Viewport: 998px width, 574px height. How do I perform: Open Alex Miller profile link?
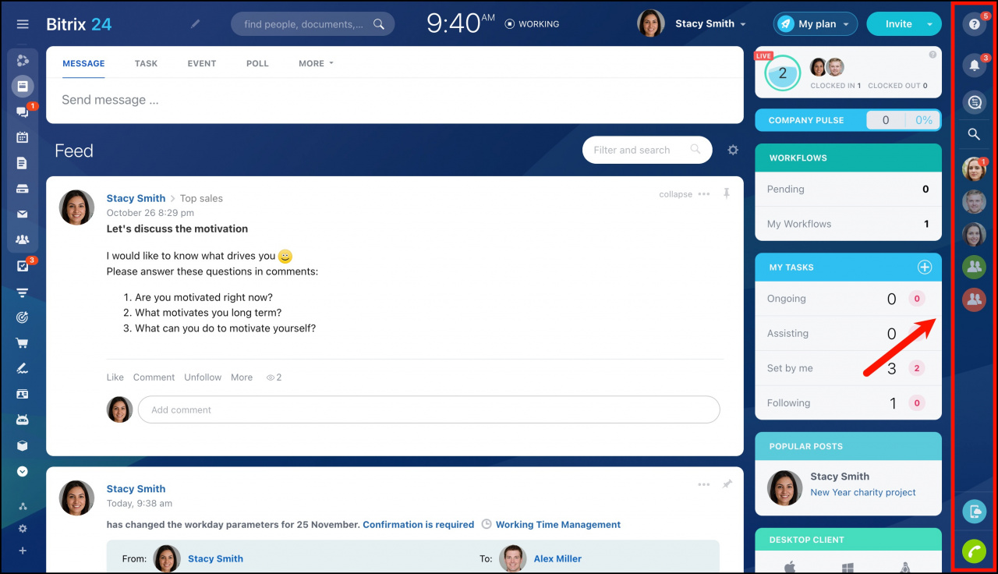[x=557, y=559]
